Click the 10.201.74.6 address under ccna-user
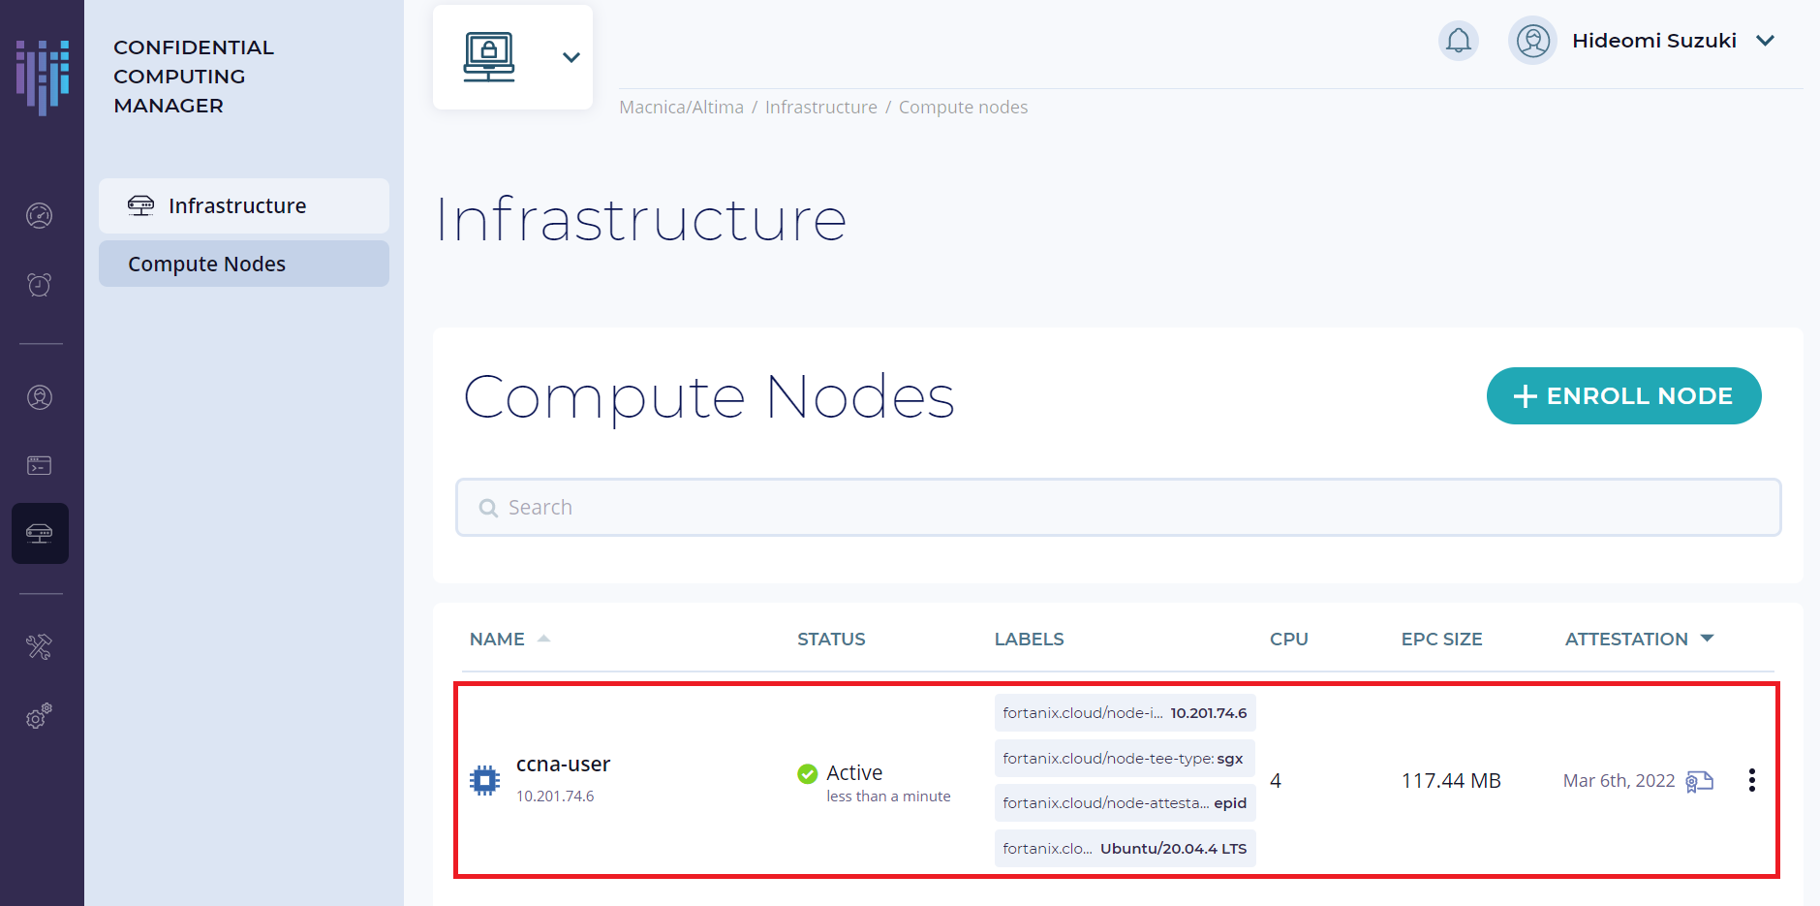The height and width of the screenshot is (906, 1820). 555,797
